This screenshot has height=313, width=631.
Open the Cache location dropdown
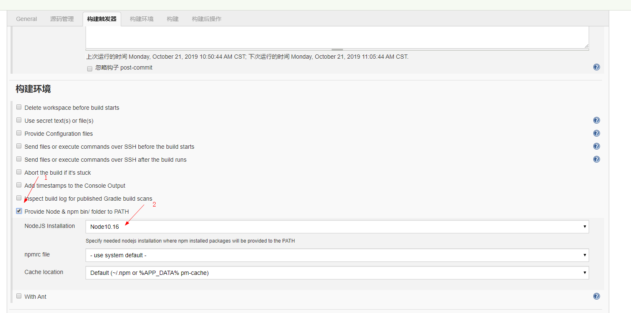pyautogui.click(x=337, y=273)
